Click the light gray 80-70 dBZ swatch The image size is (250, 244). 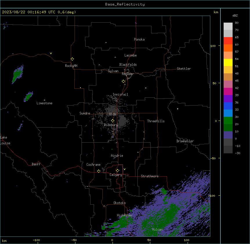(x=228, y=26)
